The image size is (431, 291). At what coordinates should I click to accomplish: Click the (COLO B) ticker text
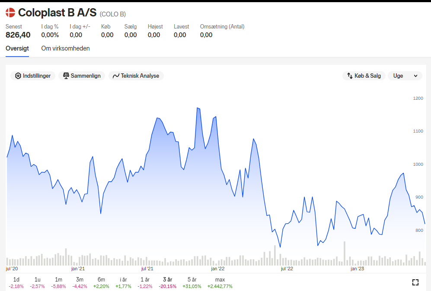coord(113,14)
